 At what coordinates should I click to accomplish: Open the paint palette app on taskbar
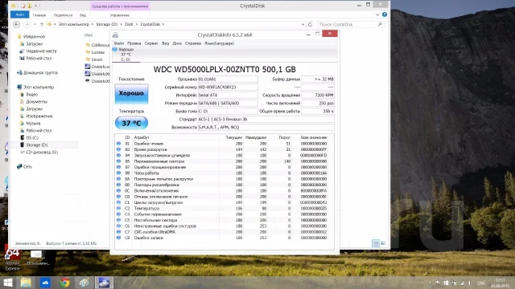(84, 283)
